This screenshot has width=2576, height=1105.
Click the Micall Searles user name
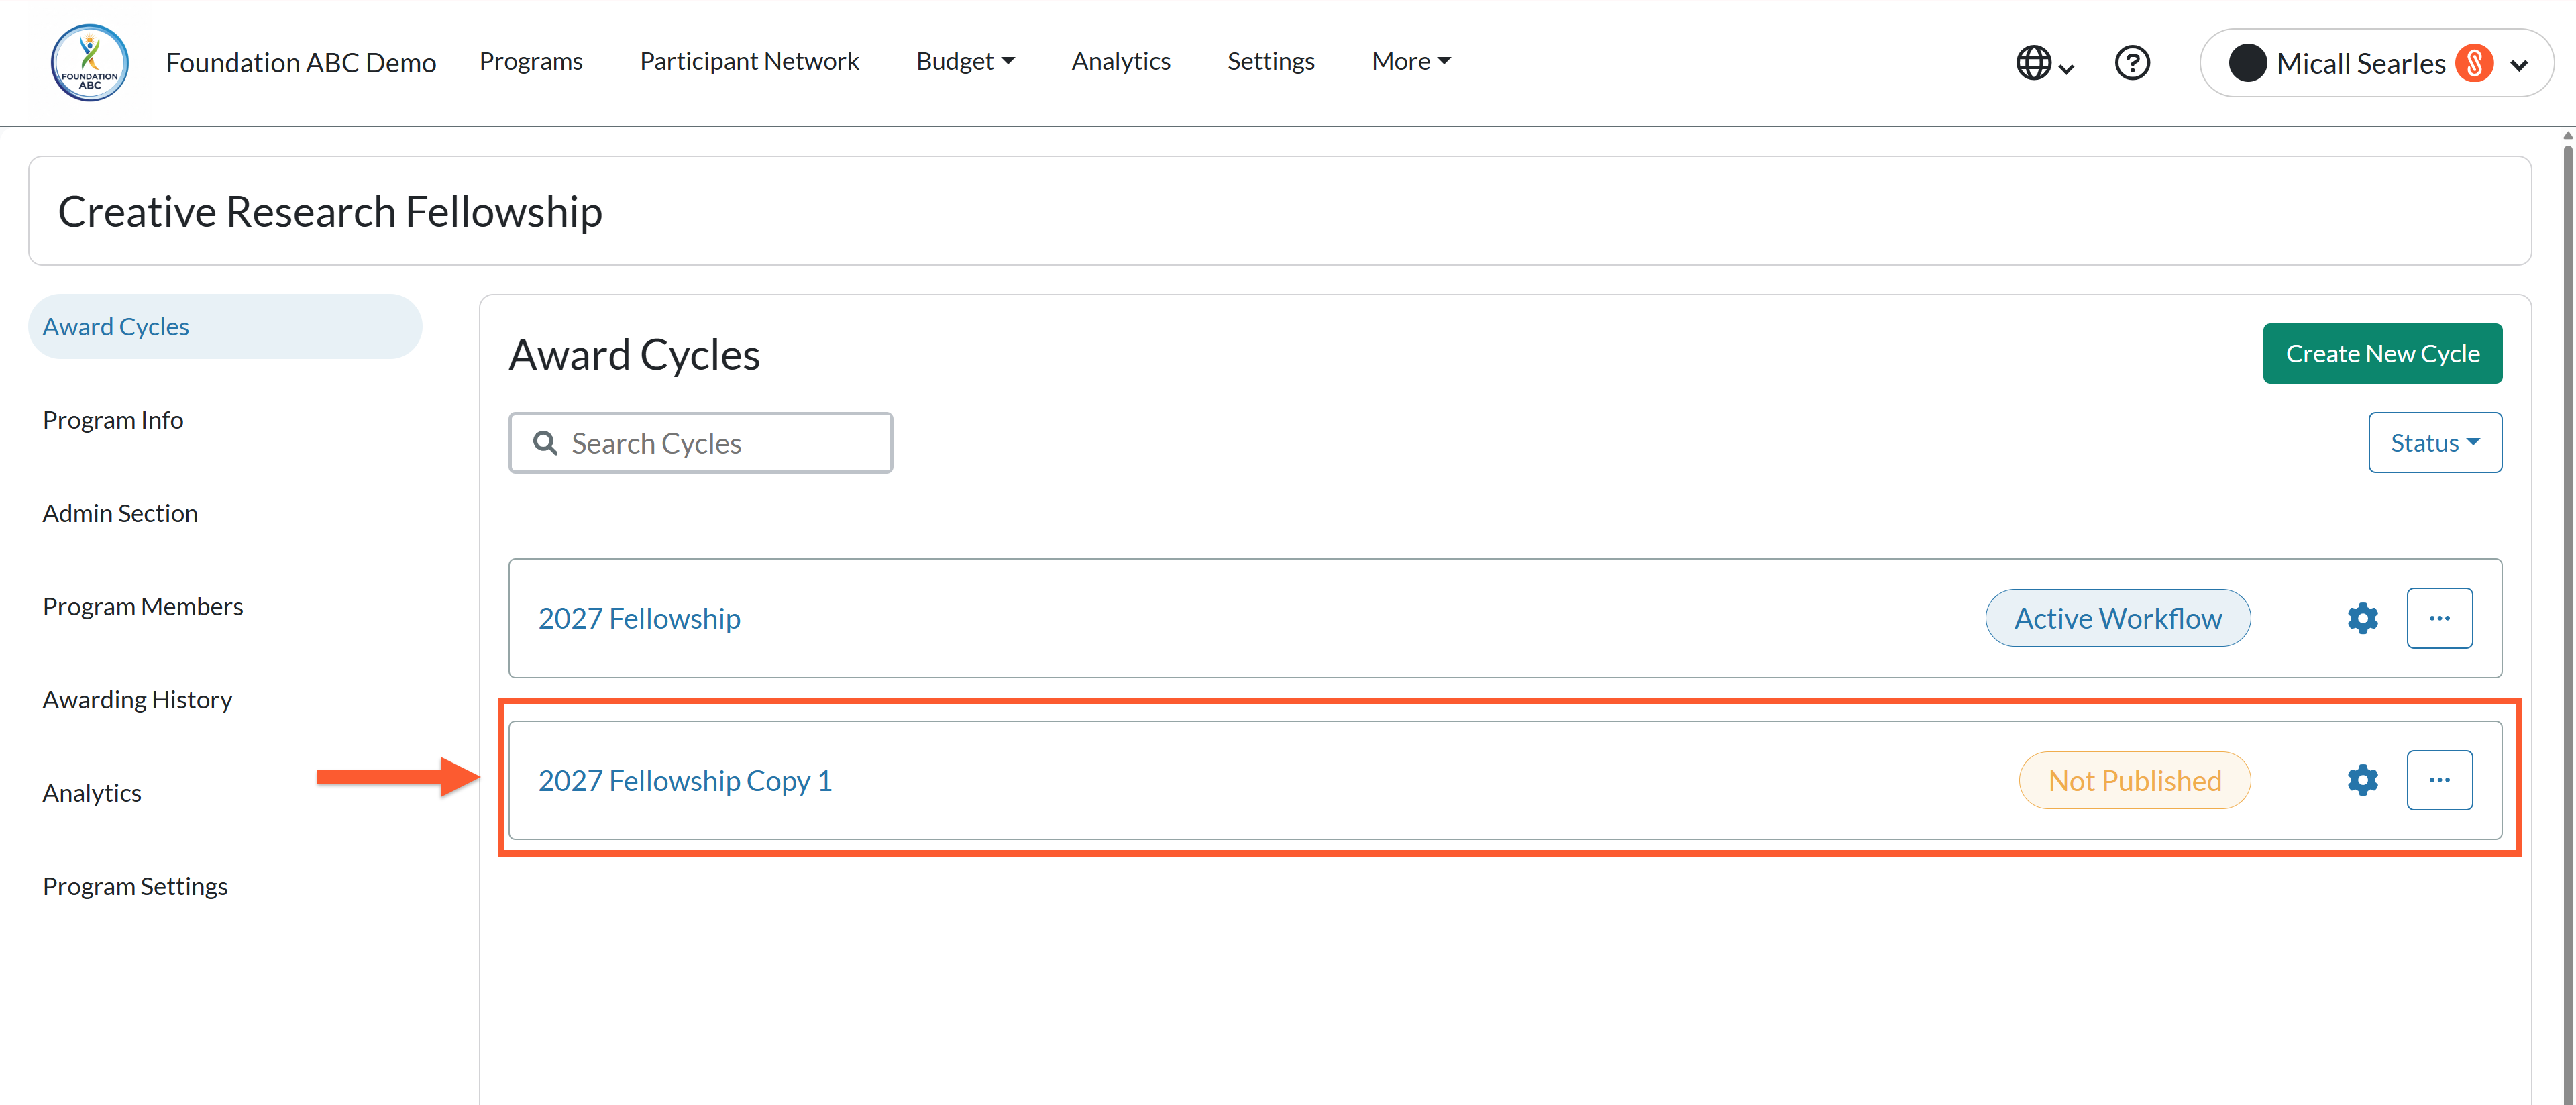pyautogui.click(x=2360, y=63)
